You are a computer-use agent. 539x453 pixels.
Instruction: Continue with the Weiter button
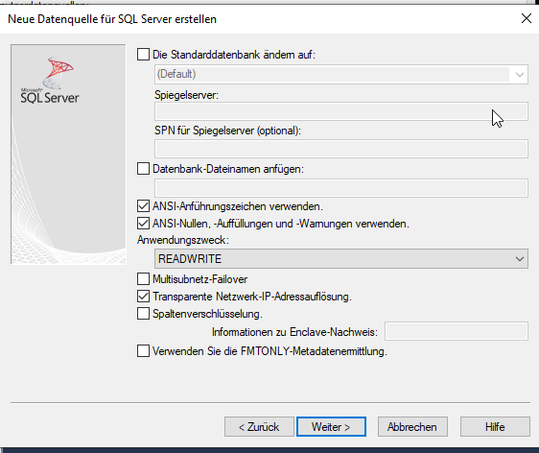331,427
